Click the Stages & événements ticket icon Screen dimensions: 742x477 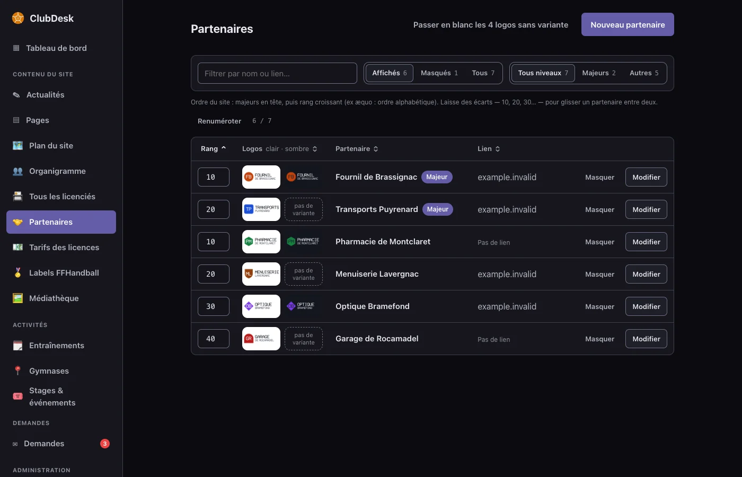[18, 396]
